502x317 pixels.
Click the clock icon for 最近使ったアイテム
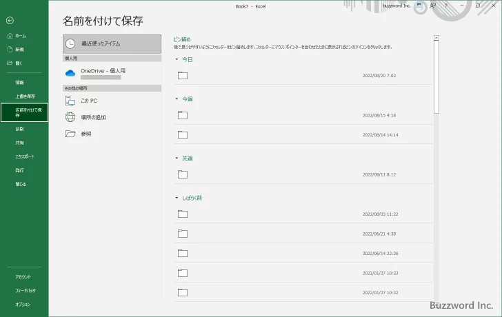pos(70,44)
